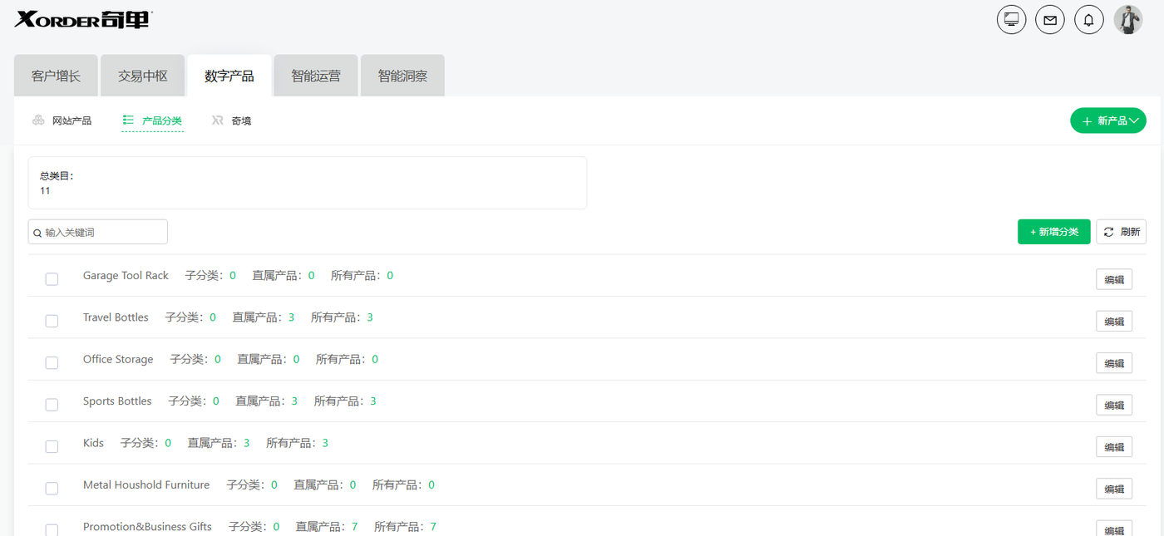The height and width of the screenshot is (536, 1164).
Task: Switch to the 交易中枢 tab
Action: pyautogui.click(x=143, y=76)
